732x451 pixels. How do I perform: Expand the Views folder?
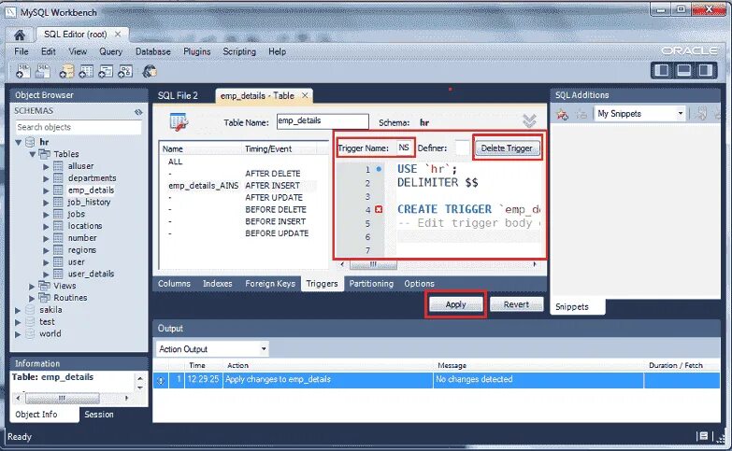pyautogui.click(x=32, y=286)
